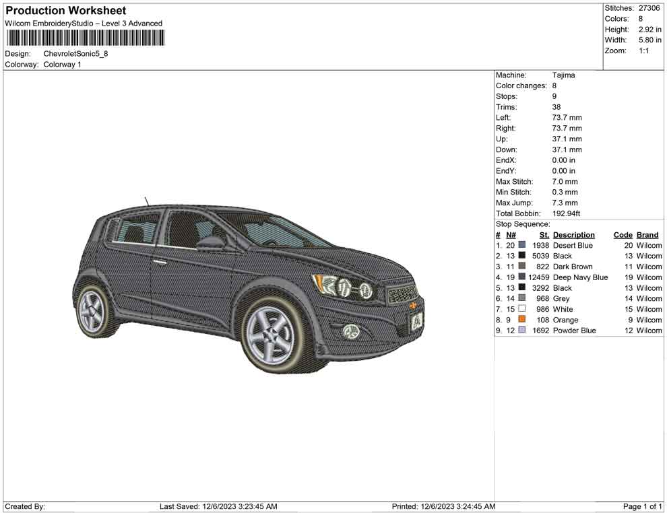Click the Production Worksheet title

point(65,10)
